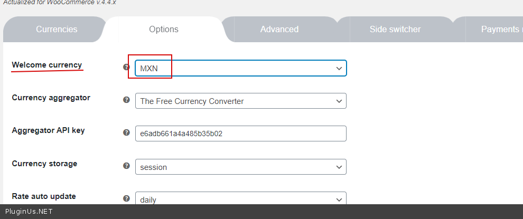Viewport: 523px width, 219px height.
Task: Expand the Currency aggregator dropdown
Action: point(240,101)
